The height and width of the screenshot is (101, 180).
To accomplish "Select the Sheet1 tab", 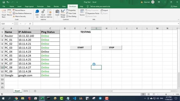I will coord(17,91).
